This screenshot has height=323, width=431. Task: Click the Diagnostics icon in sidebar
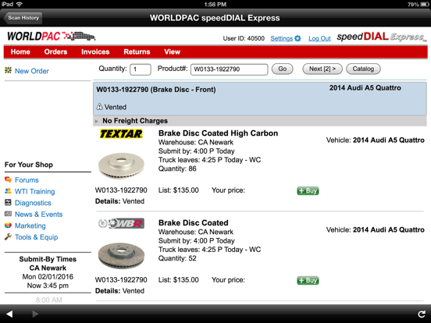point(8,202)
